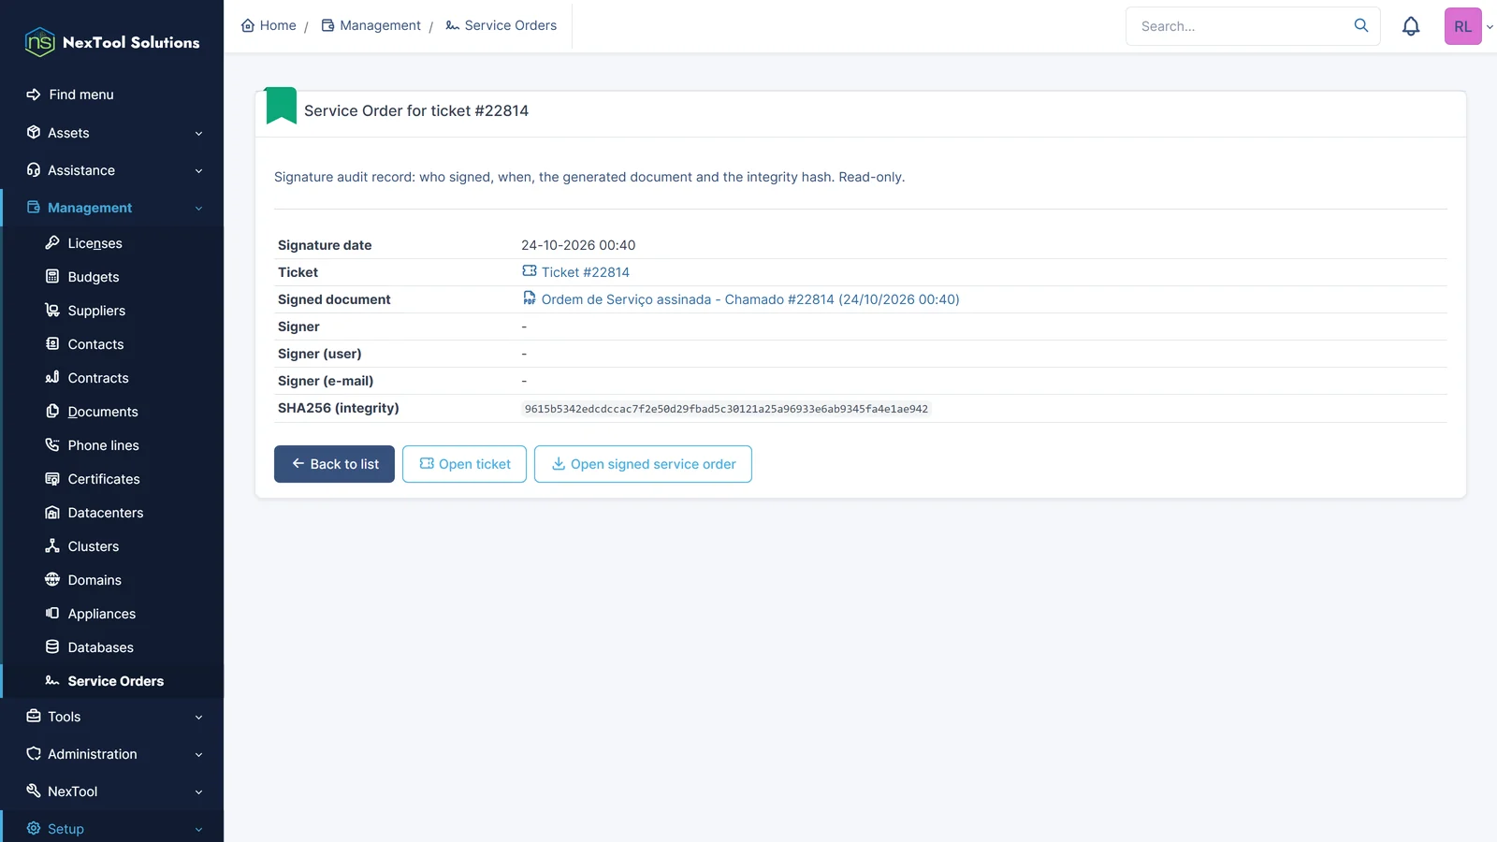Click the SHA256 integrity hash value
This screenshot has width=1497, height=842.
tap(726, 409)
